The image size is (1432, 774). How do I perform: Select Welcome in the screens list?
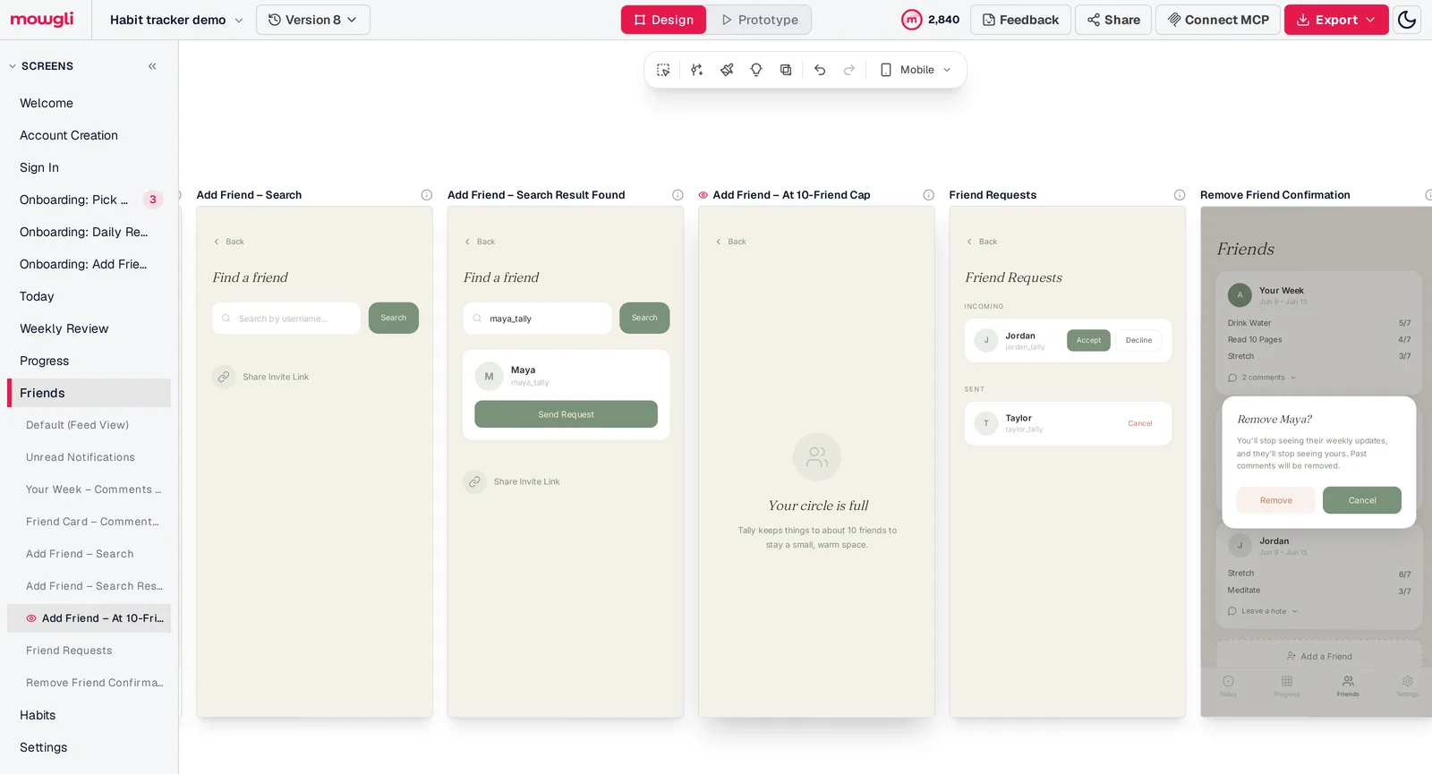pos(89,103)
